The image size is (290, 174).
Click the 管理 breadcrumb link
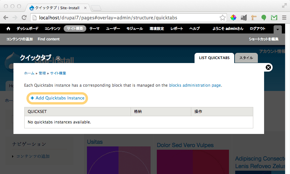click(x=42, y=73)
